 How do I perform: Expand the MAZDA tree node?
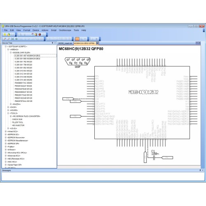click(11, 104)
